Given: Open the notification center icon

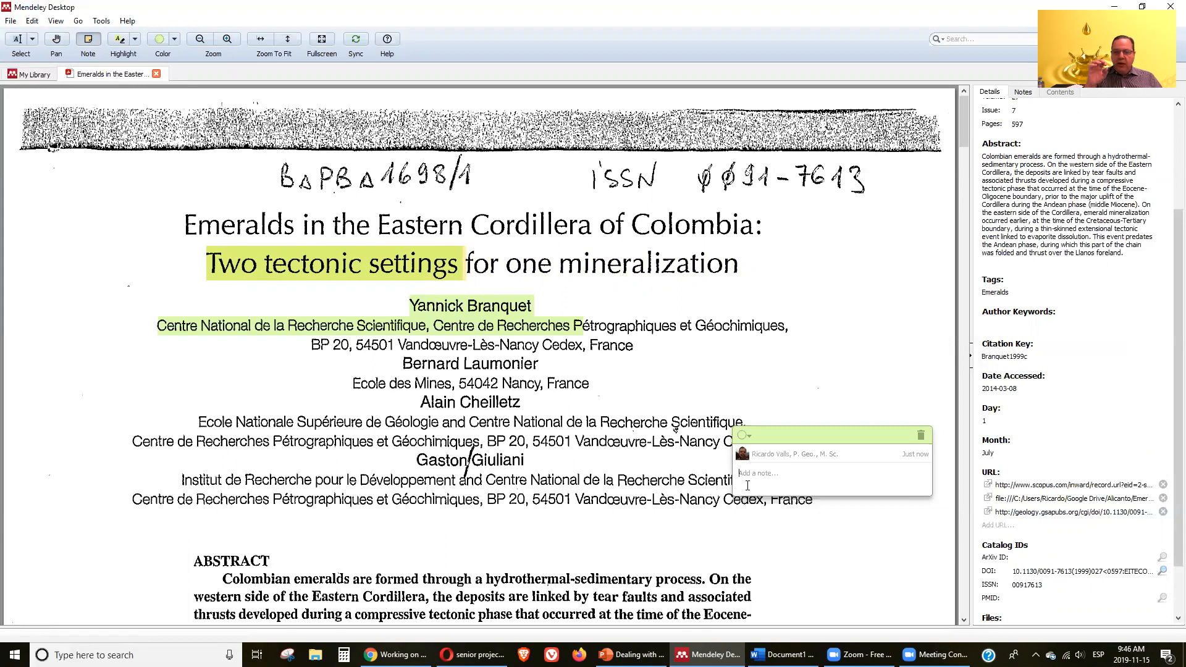Looking at the screenshot, I should pyautogui.click(x=1167, y=655).
